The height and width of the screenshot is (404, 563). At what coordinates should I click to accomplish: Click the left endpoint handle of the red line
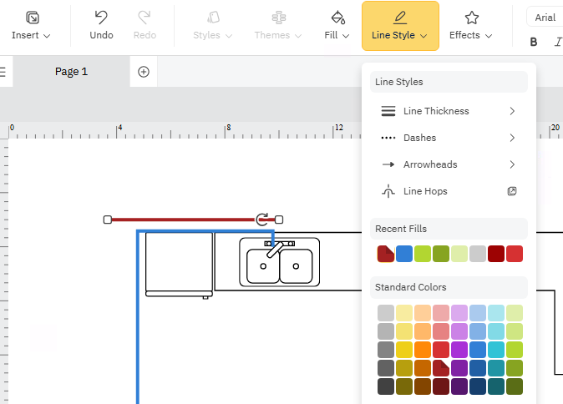108,220
